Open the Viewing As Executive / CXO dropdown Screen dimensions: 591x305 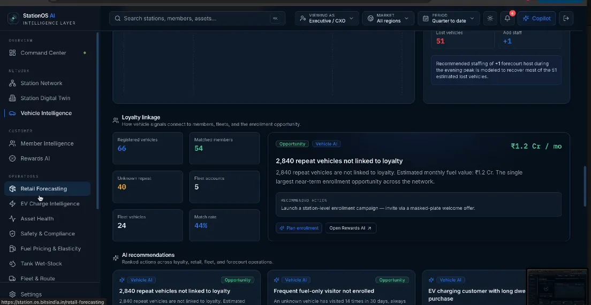(327, 18)
